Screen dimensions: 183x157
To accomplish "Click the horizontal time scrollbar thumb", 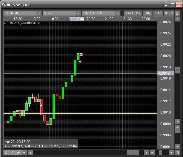I will tap(133, 153).
